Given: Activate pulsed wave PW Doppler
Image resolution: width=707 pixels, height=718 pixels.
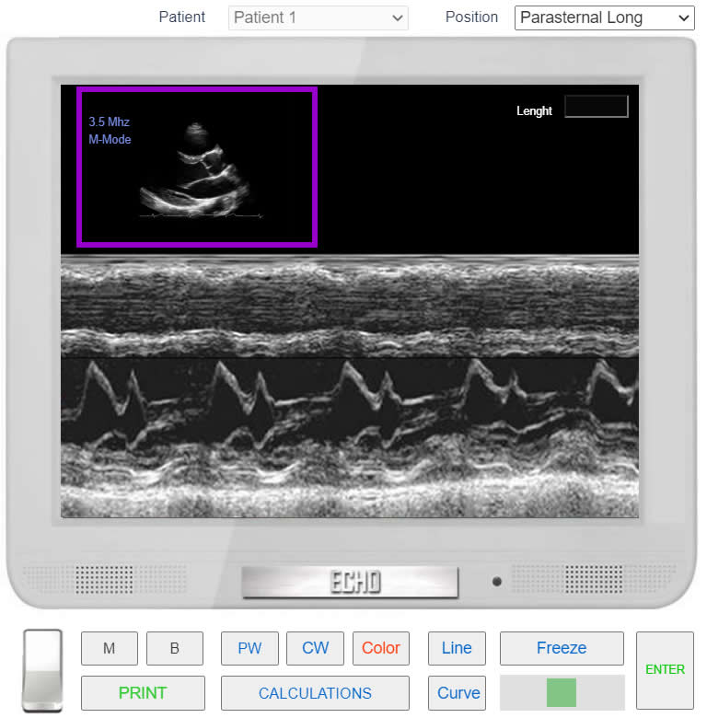Looking at the screenshot, I should point(249,648).
